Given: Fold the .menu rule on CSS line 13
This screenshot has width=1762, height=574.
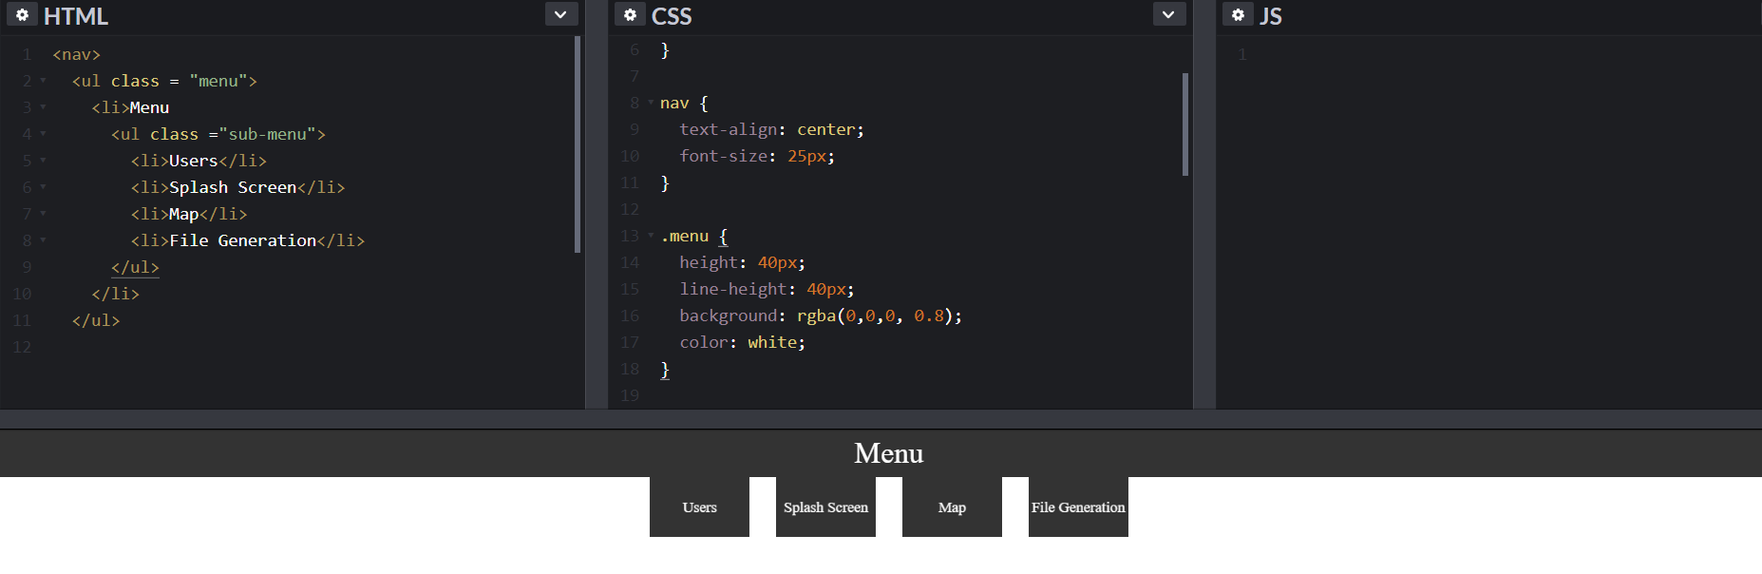Looking at the screenshot, I should click(651, 236).
